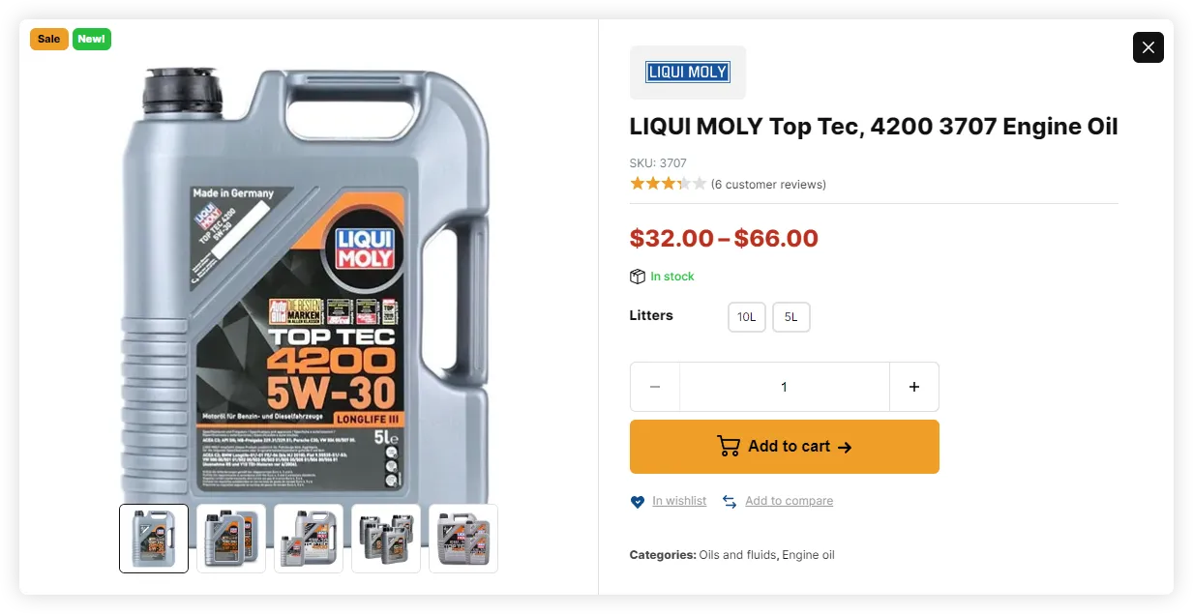Viewport: 1193px width, 614px height.
Task: Click the arrow icon on Add to cart button
Action: (x=844, y=447)
